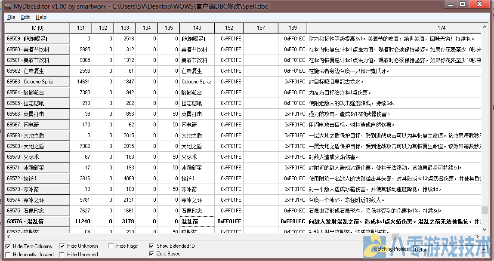
Task: Click the vertical scrollbar up arrow
Action: [485, 26]
